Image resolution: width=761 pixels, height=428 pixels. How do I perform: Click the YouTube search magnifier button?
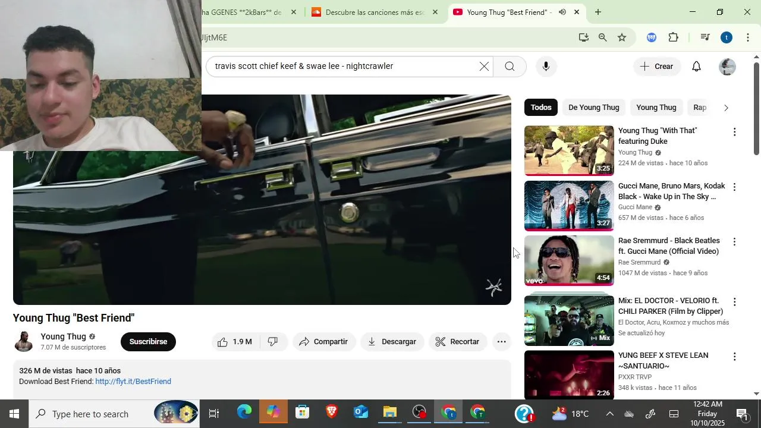tap(510, 67)
